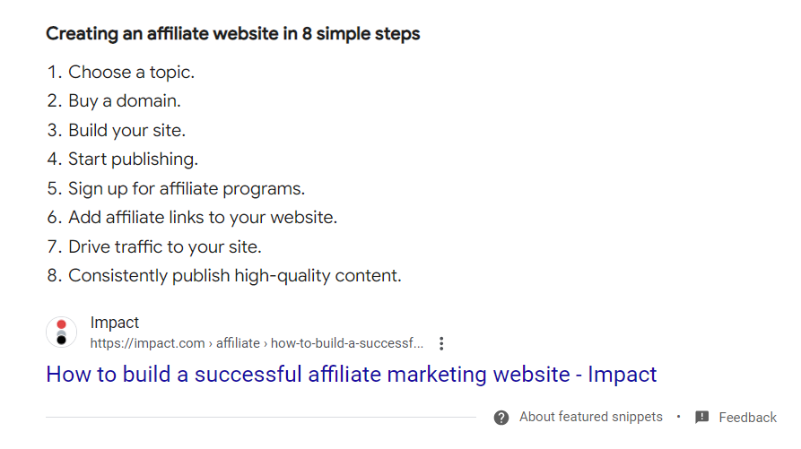This screenshot has height=449, width=801.
Task: Open the three-dot menu beside the URL
Action: pyautogui.click(x=441, y=343)
